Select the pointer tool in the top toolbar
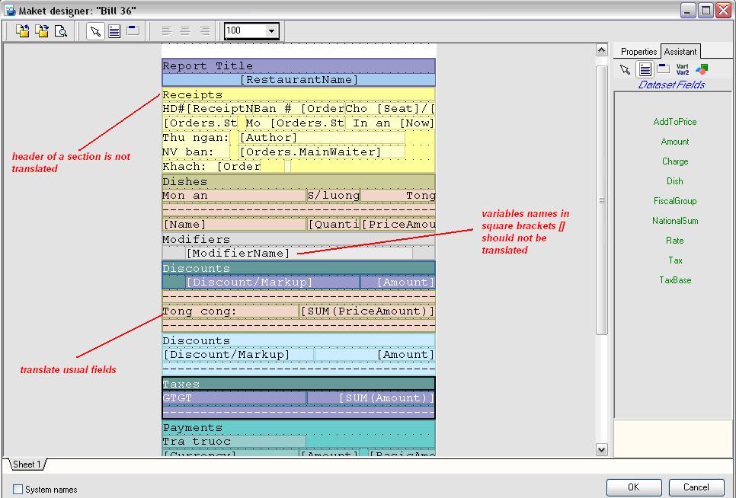Image resolution: width=736 pixels, height=498 pixels. [95, 31]
